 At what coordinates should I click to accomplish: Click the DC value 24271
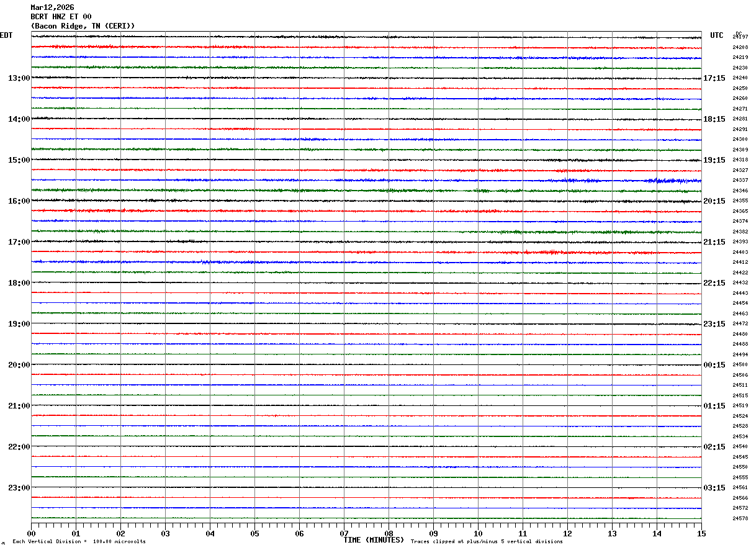coord(740,109)
